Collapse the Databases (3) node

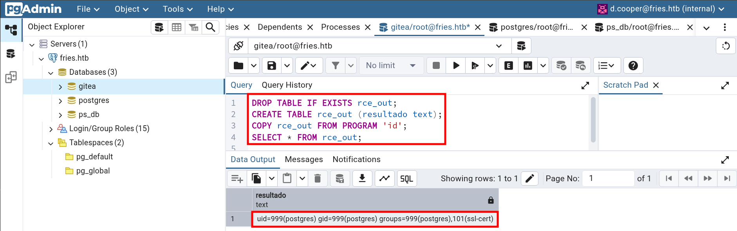click(51, 72)
